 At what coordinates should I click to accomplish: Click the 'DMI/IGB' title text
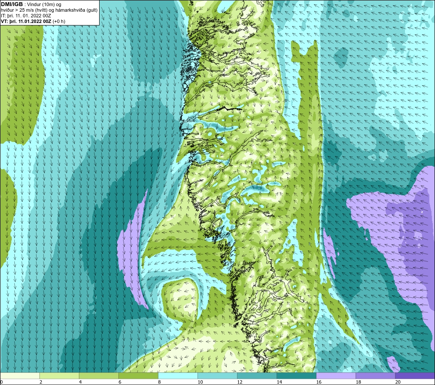tap(12, 4)
